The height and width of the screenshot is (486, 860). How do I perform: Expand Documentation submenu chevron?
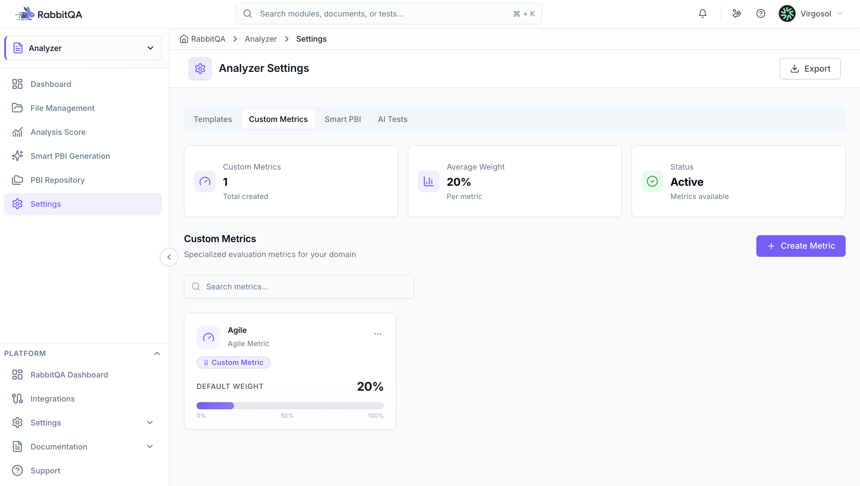[150, 447]
